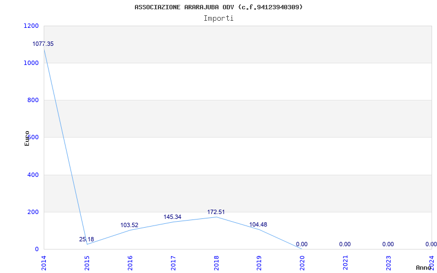Click the 2021 x-axis tick label
This screenshot has width=437, height=273.
pos(346,263)
